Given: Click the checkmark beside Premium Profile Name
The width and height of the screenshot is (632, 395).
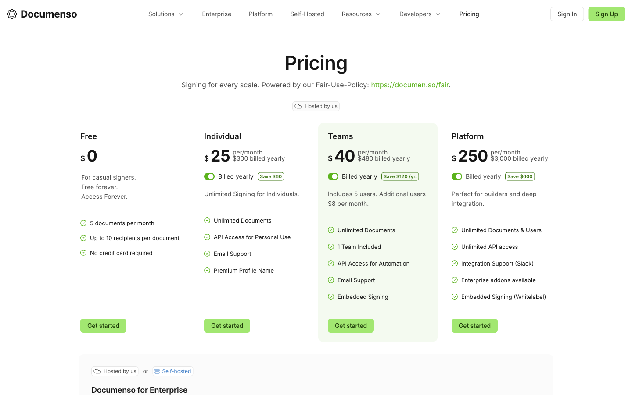Looking at the screenshot, I should [207, 270].
